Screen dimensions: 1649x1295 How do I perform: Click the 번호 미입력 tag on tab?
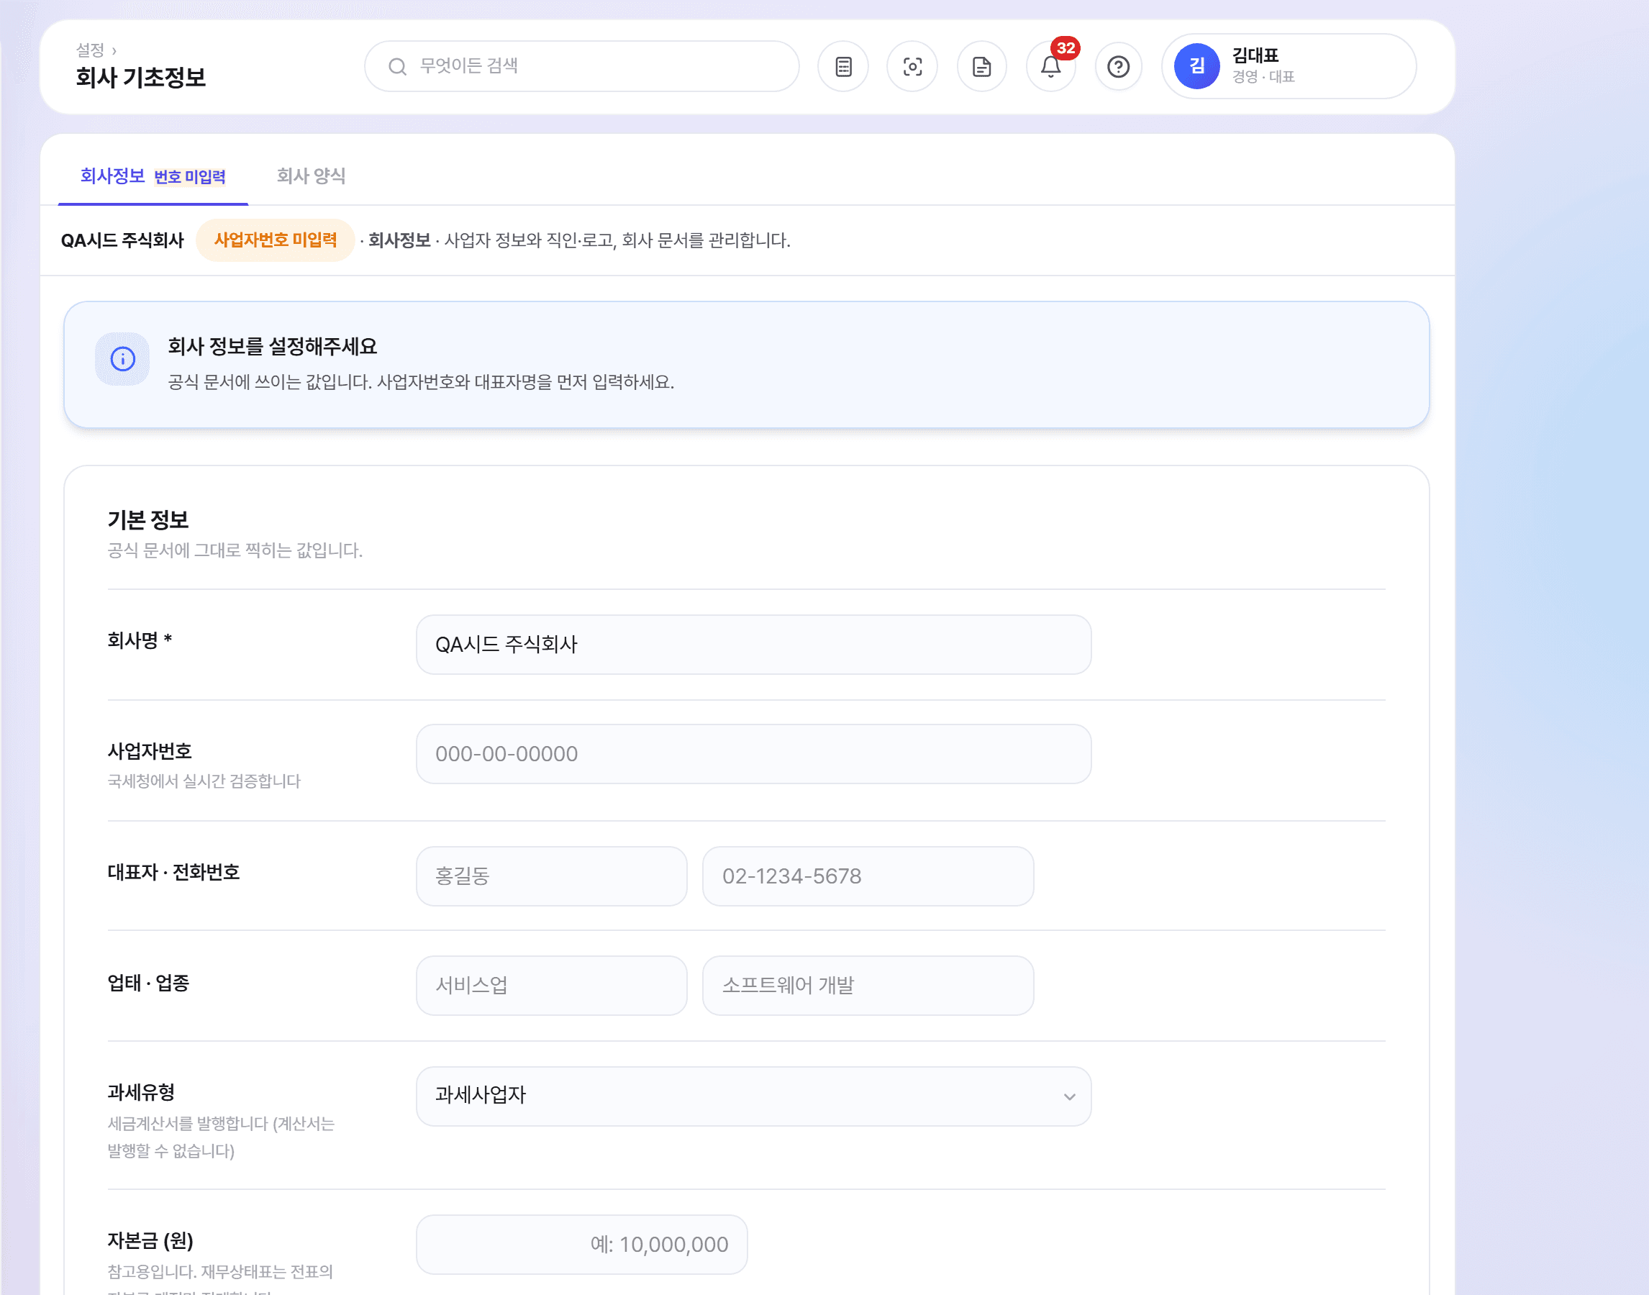[189, 177]
